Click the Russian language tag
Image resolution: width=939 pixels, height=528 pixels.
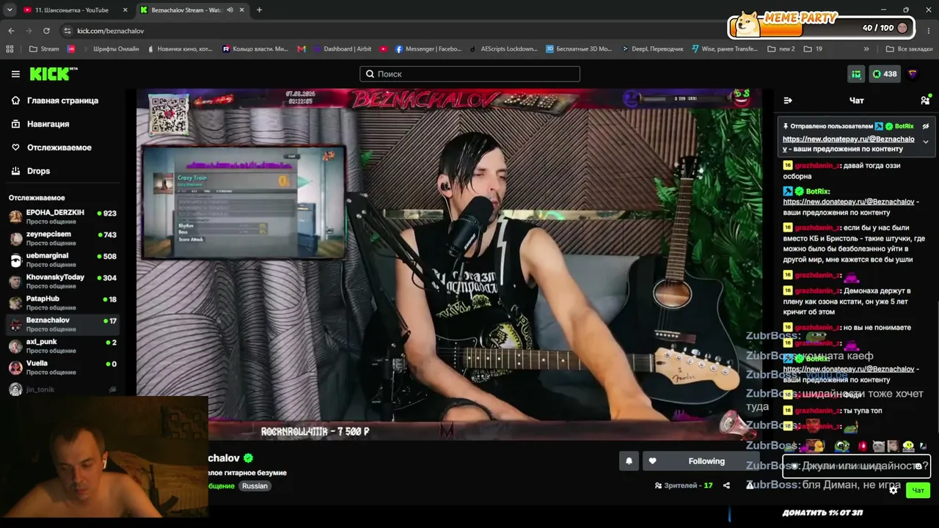tap(255, 486)
